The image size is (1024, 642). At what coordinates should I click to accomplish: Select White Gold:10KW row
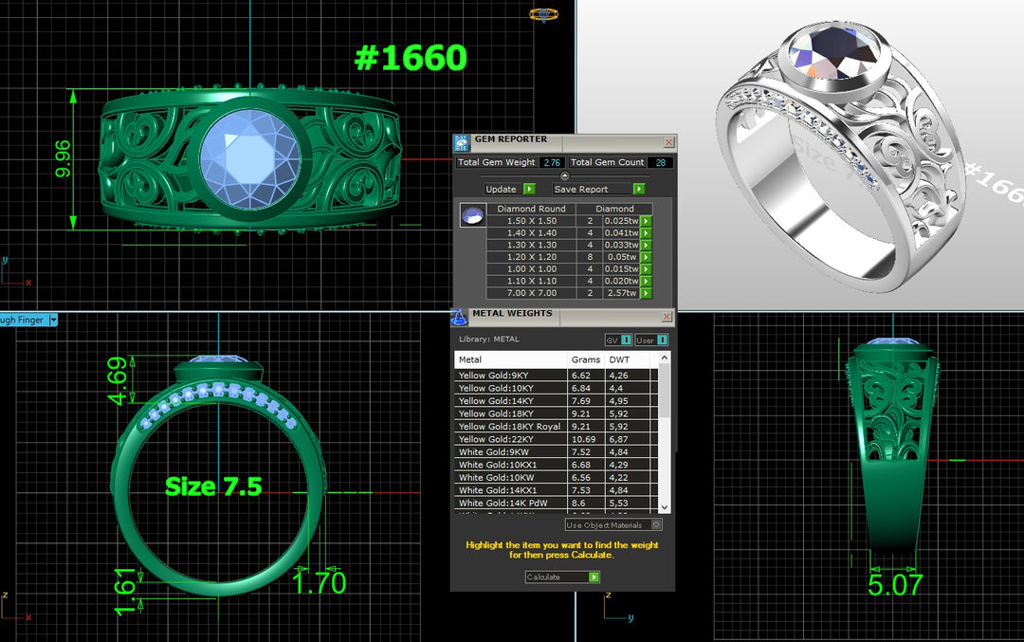(510, 478)
